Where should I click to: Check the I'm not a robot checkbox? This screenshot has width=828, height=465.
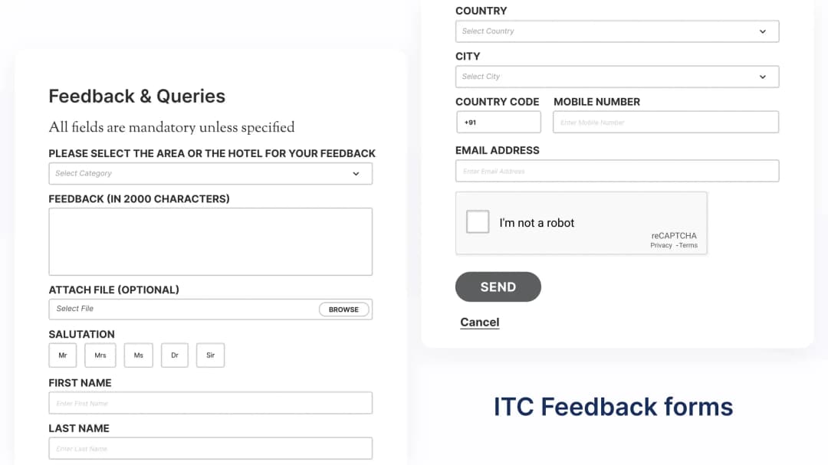click(478, 221)
